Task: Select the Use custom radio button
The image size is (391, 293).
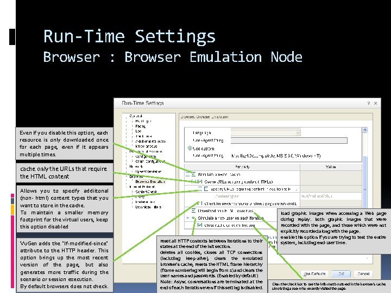Action: pos(190,148)
